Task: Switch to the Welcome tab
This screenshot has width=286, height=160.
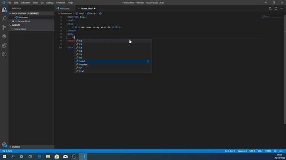Action: coord(65,8)
